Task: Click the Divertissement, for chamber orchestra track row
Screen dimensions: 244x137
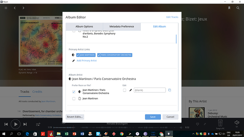Action: pyautogui.click(x=42, y=111)
